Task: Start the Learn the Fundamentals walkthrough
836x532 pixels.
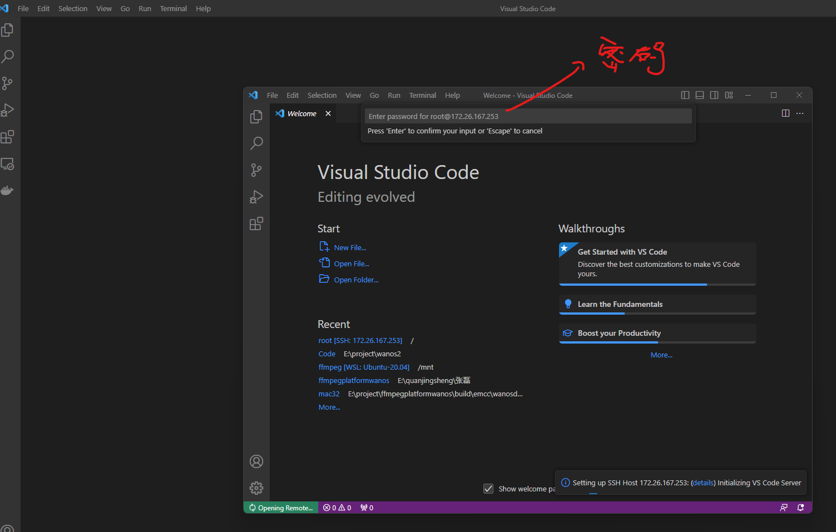Action: (x=620, y=304)
